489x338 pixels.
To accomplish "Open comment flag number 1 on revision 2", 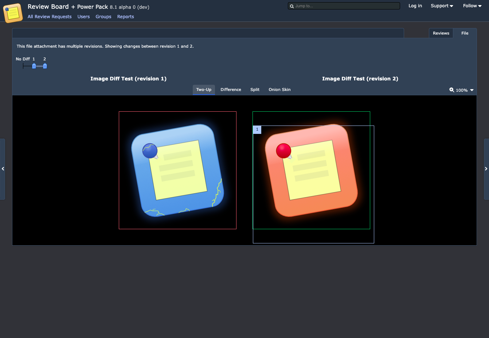I will click(x=257, y=130).
